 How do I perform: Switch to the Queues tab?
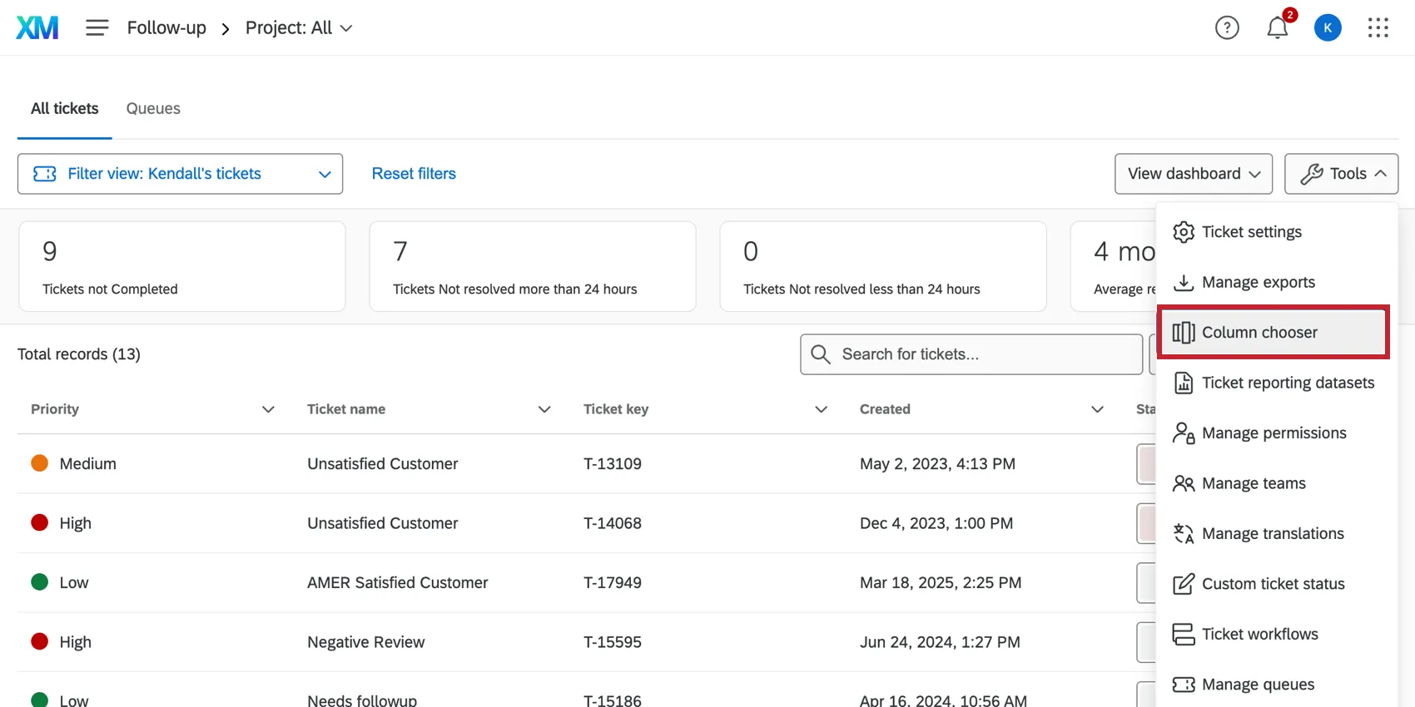pyautogui.click(x=153, y=109)
